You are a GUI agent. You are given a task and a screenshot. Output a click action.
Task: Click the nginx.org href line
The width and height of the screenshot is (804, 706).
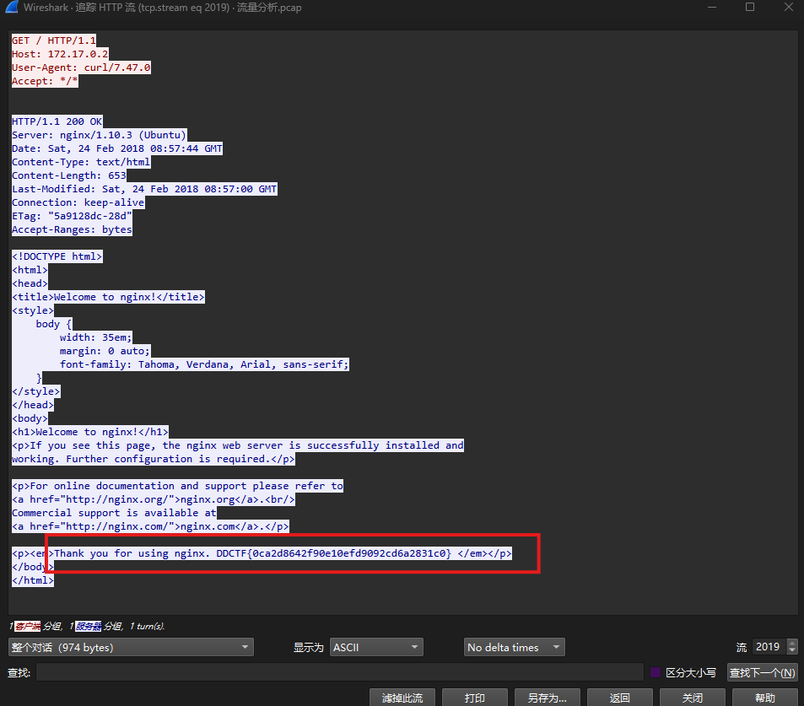154,499
